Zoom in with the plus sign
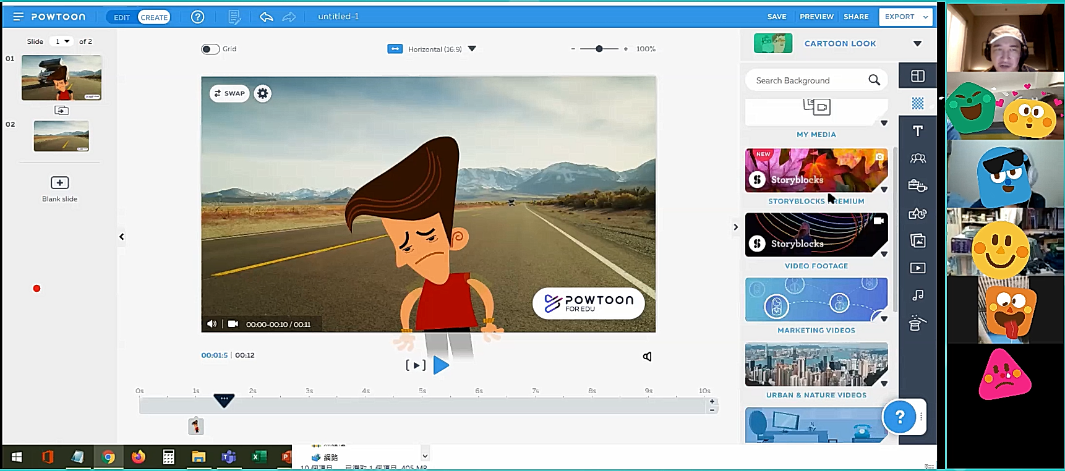This screenshot has width=1065, height=471. point(626,49)
